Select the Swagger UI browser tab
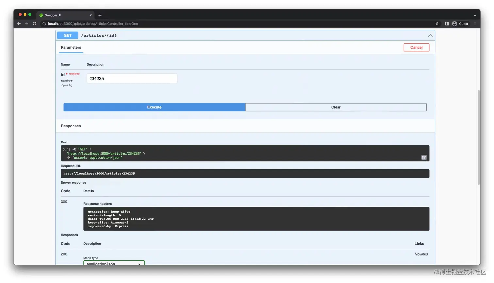494x283 pixels. (65, 15)
